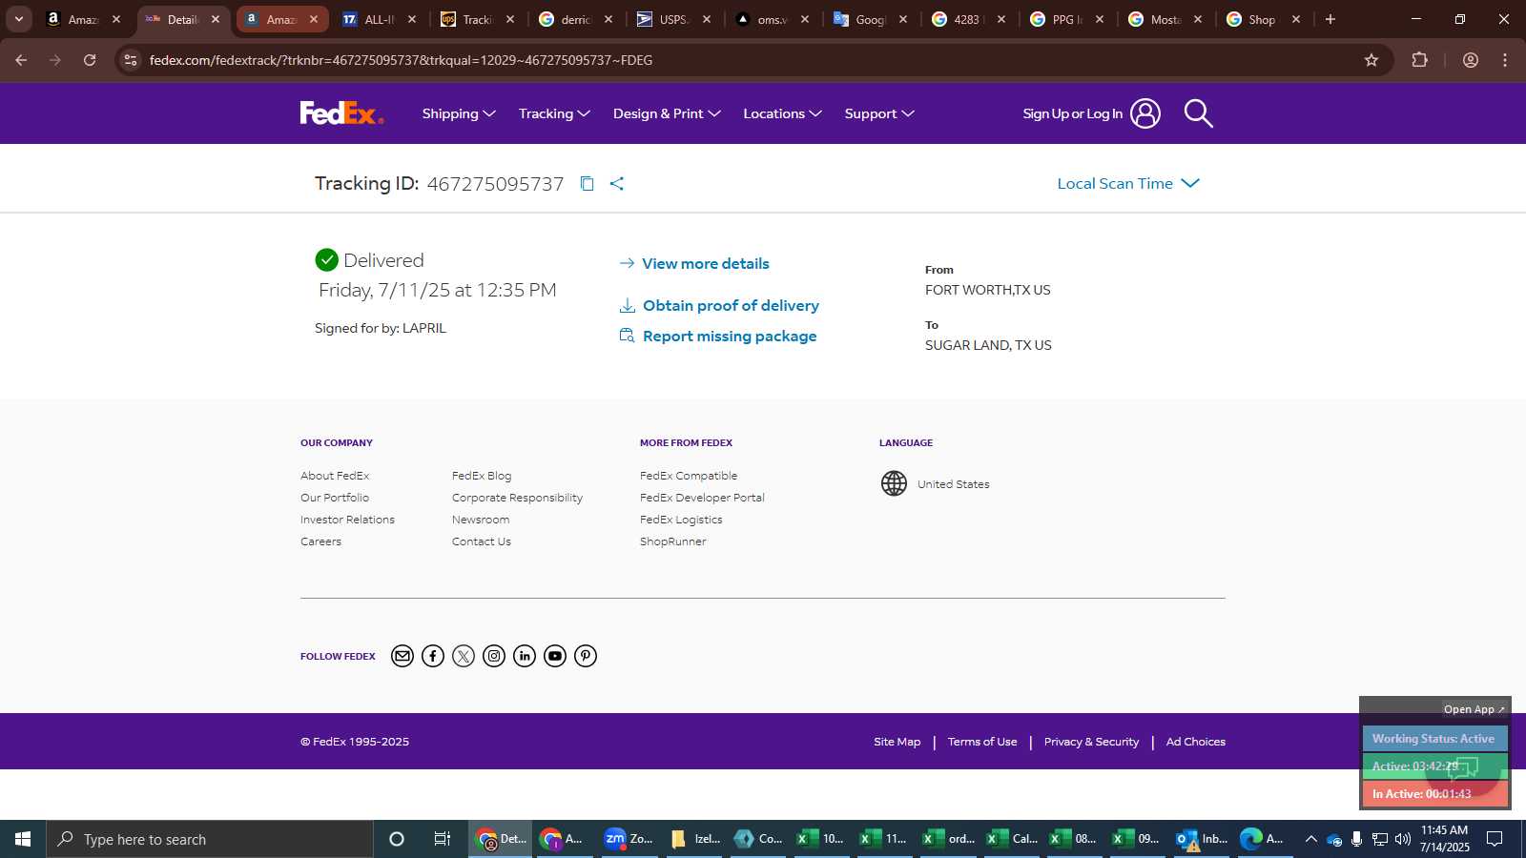Open the Privacy & Security link

tap(1091, 742)
